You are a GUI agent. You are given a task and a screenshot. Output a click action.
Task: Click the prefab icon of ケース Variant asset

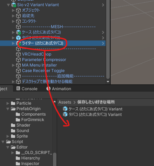pyautogui.click(x=65, y=109)
